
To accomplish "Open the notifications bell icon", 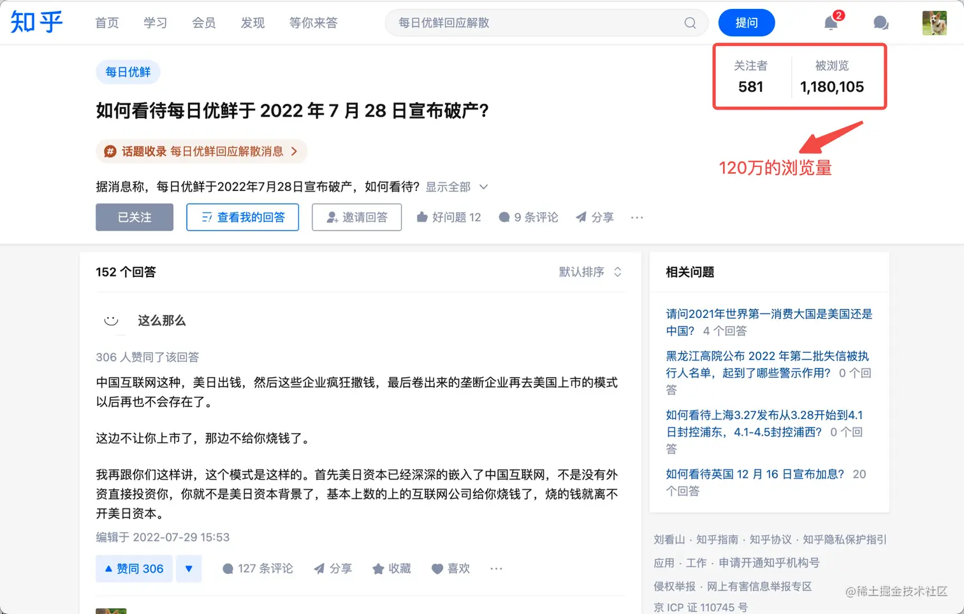I will pyautogui.click(x=831, y=23).
